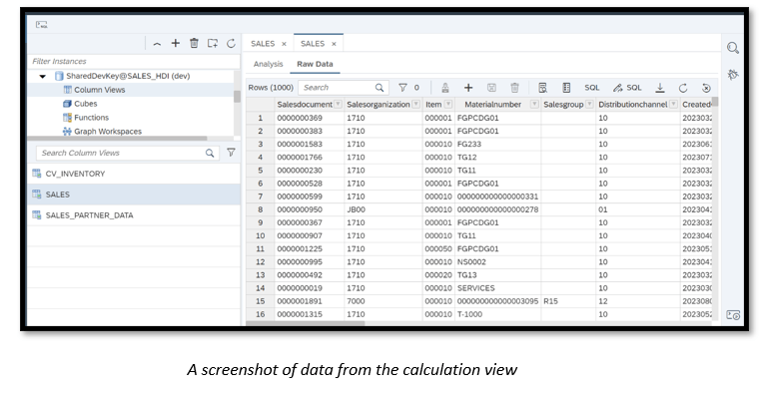Click the save icon in Raw Data toolbar

[491, 88]
